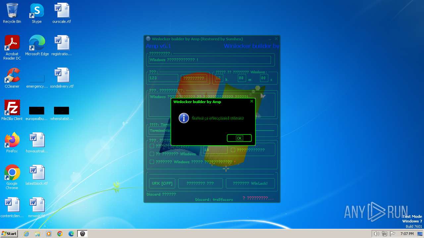Open Windows Media Player from taskbar
This screenshot has height=238, width=424.
tap(49, 234)
